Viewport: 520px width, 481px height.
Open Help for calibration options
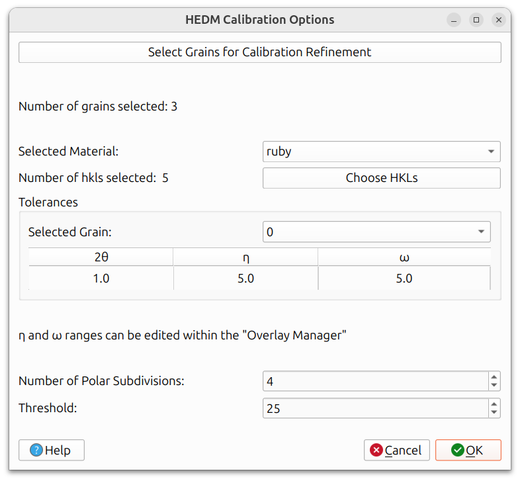52,450
